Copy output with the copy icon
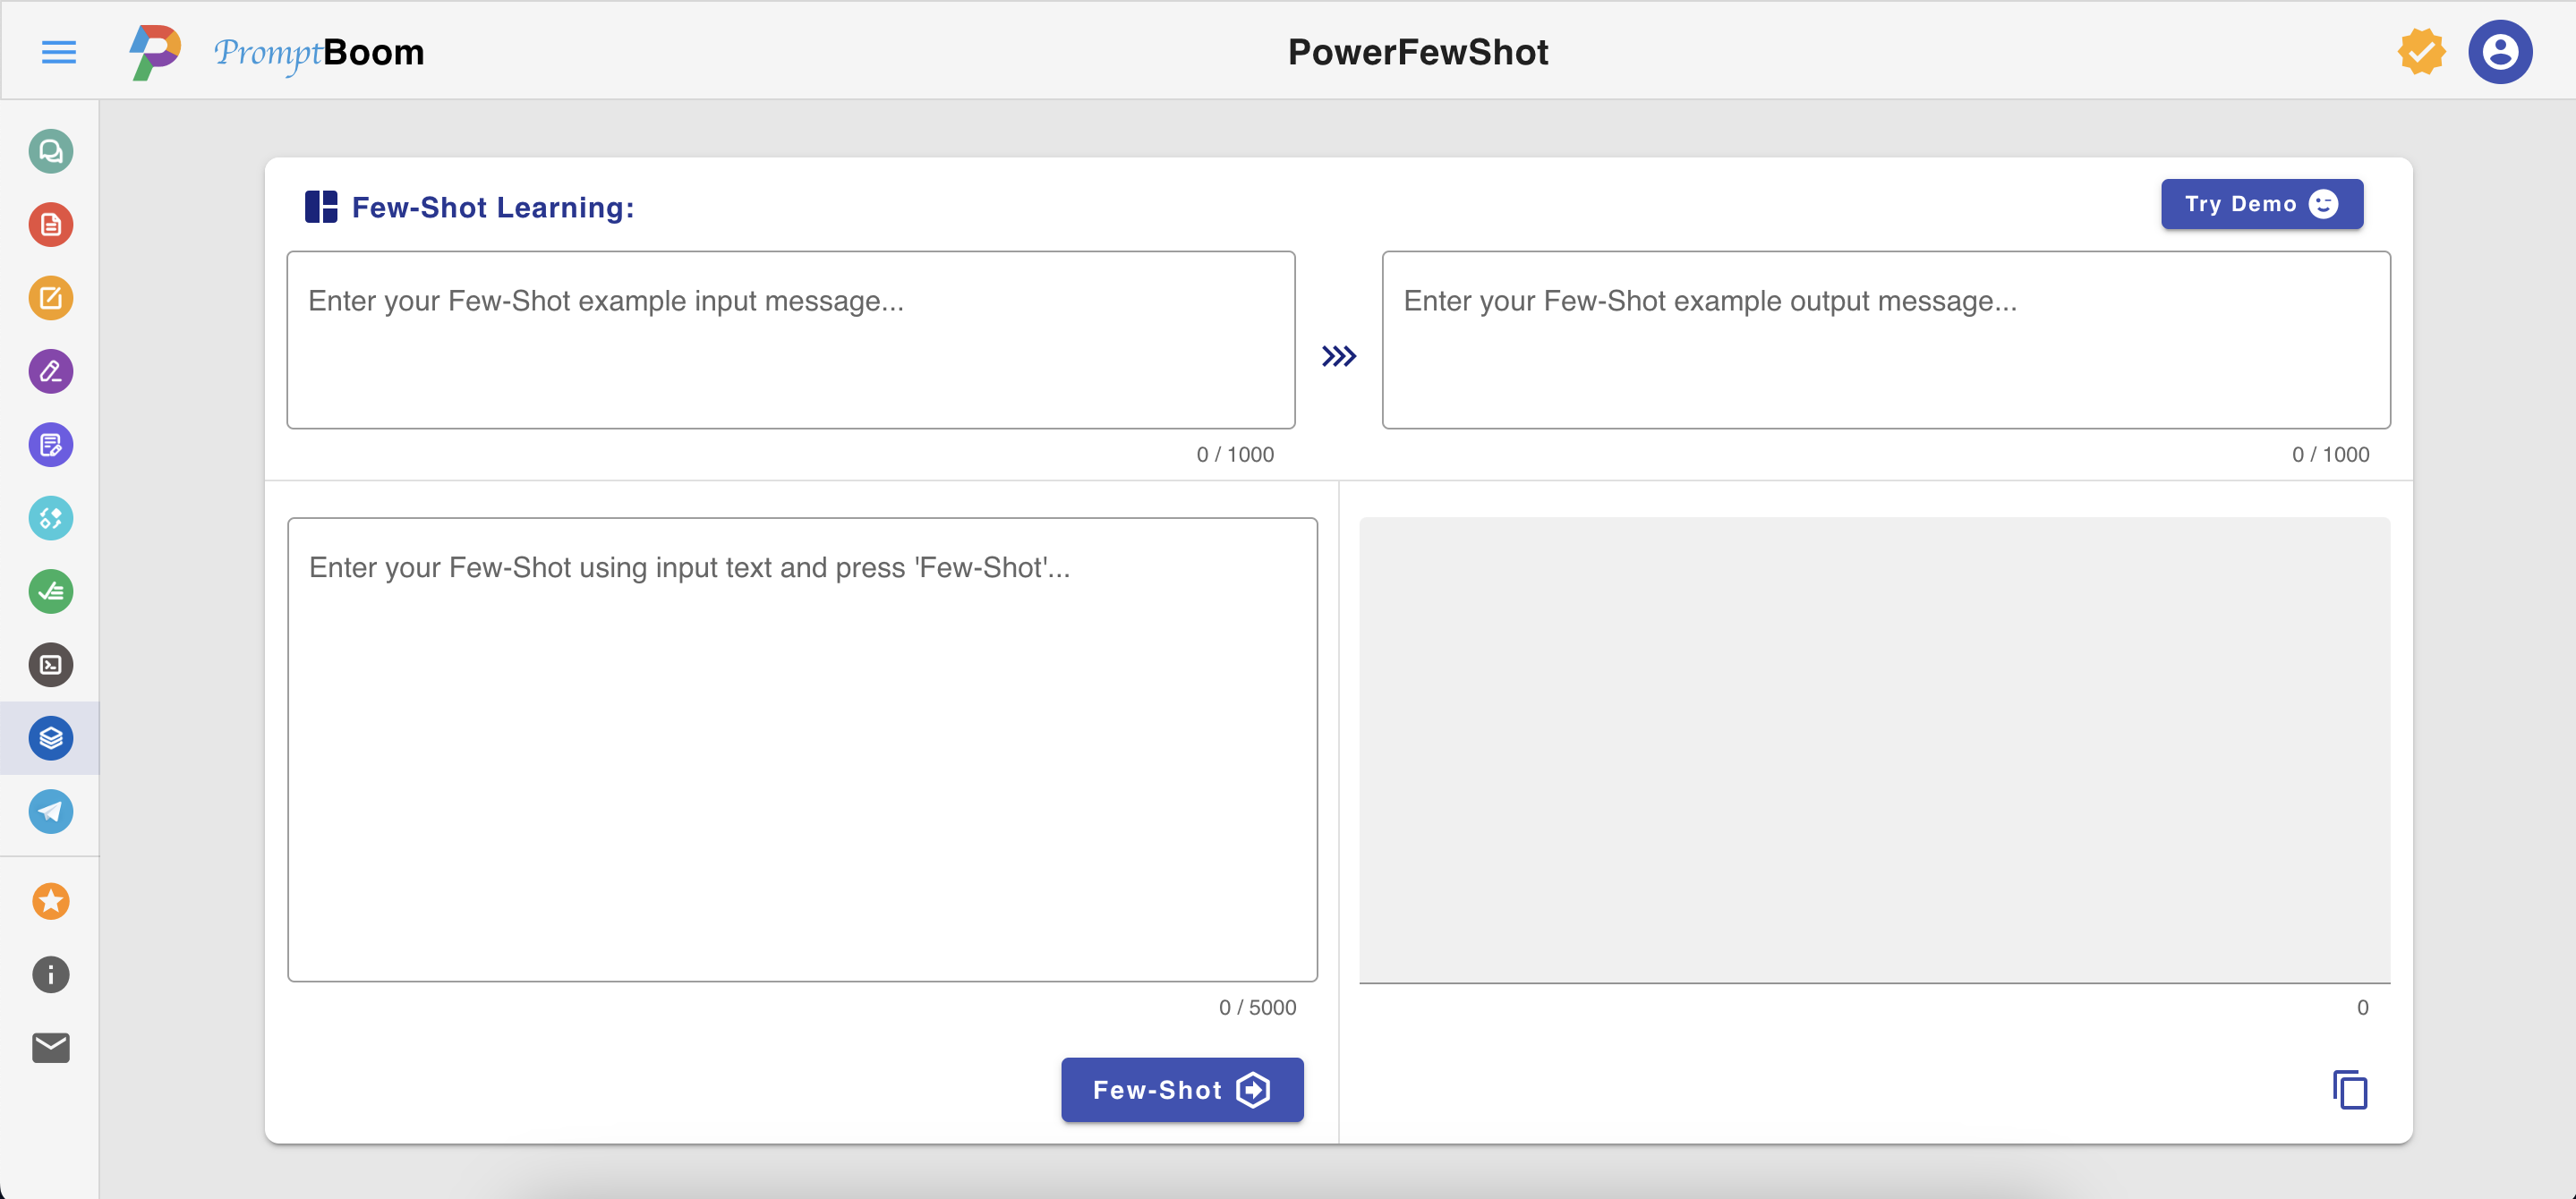This screenshot has width=2576, height=1199. pos(2349,1089)
